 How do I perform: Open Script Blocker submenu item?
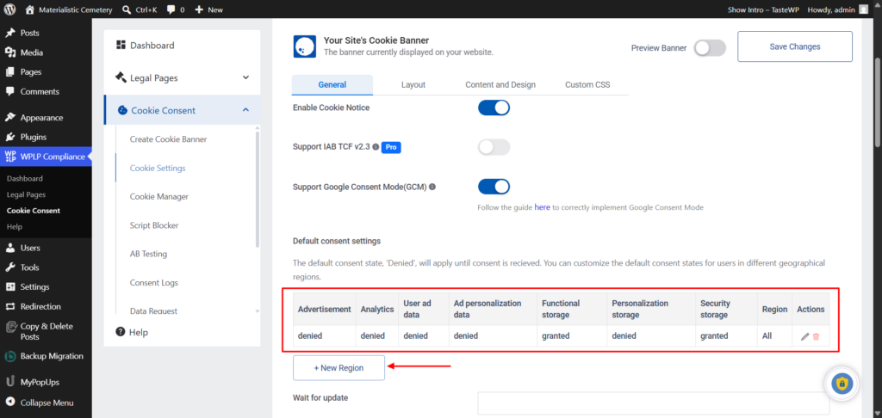(154, 225)
